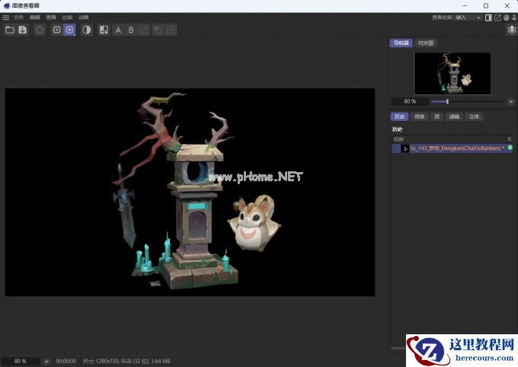
Task: Open the zoom dropdown arrow in the status bar
Action: [x=46, y=362]
